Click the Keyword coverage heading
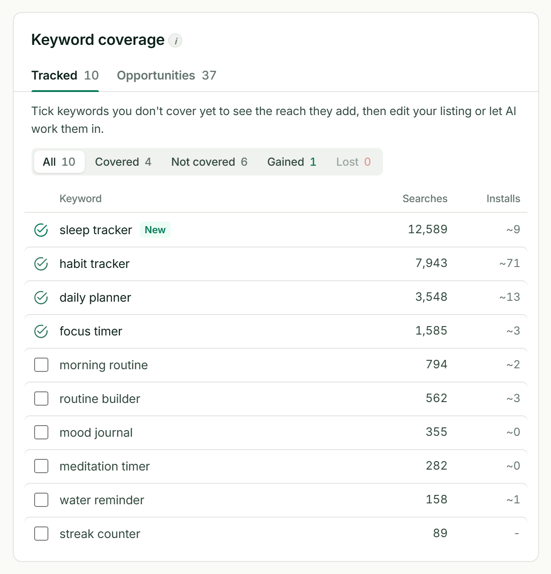Viewport: 551px width, 574px height. 98,40
